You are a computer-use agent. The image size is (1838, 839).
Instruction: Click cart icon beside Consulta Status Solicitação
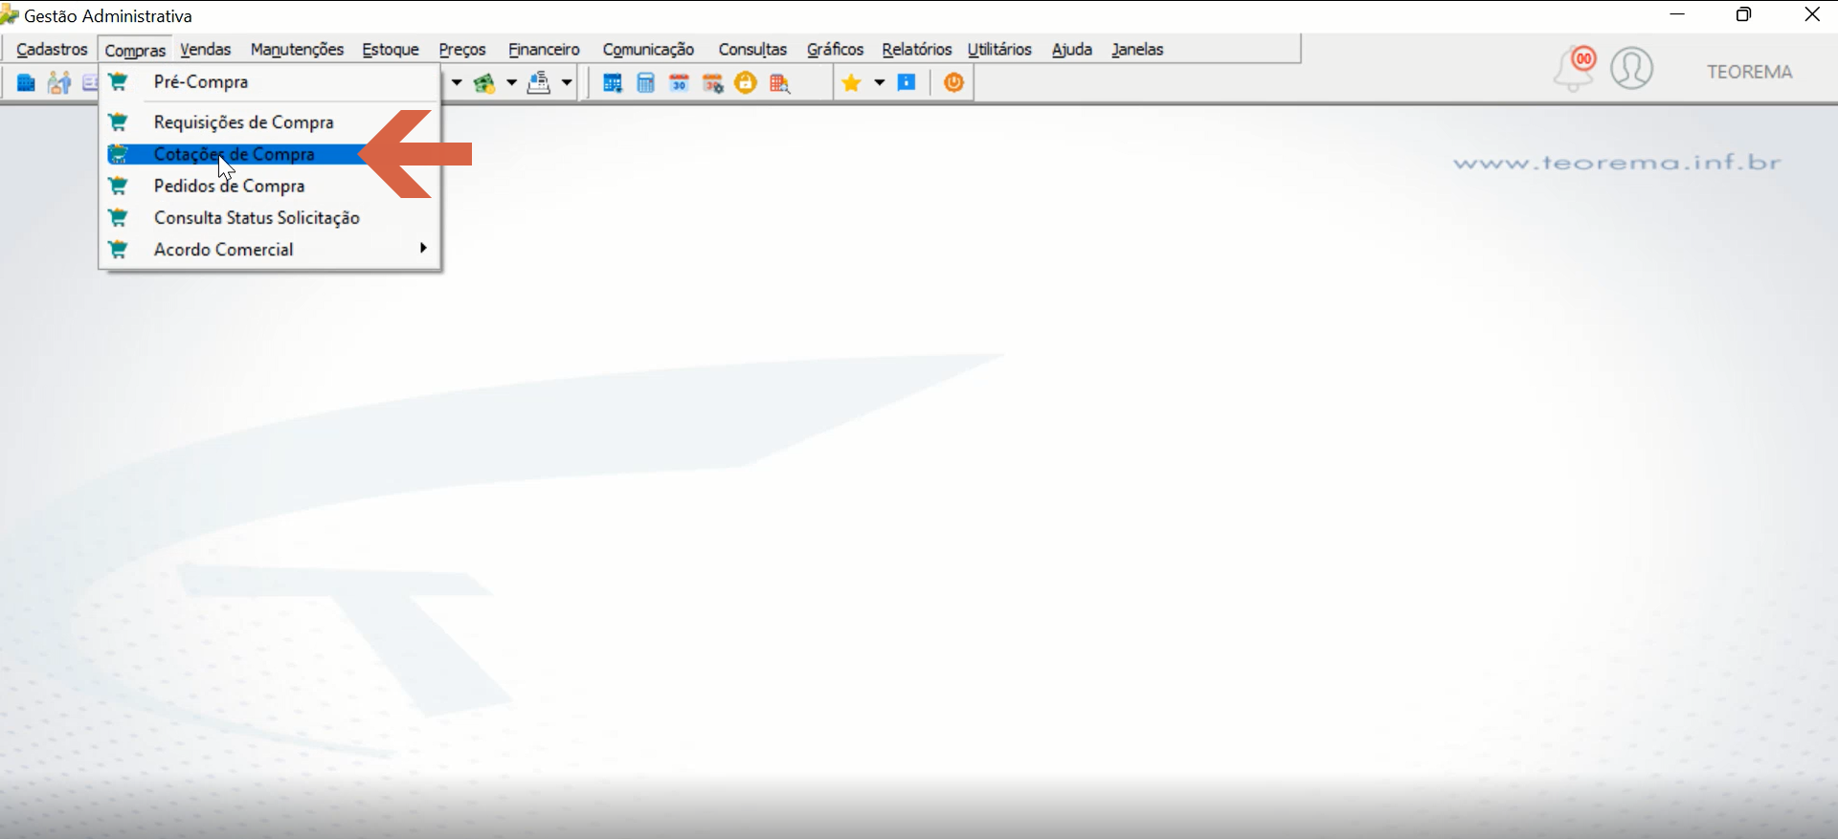(118, 217)
